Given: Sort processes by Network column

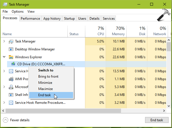Looking at the screenshot, I should point(158,32).
